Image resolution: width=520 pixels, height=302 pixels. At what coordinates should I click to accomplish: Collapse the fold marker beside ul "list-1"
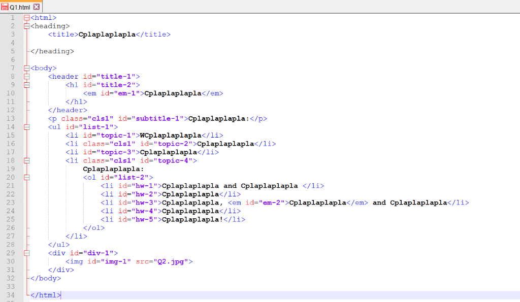tap(26, 126)
